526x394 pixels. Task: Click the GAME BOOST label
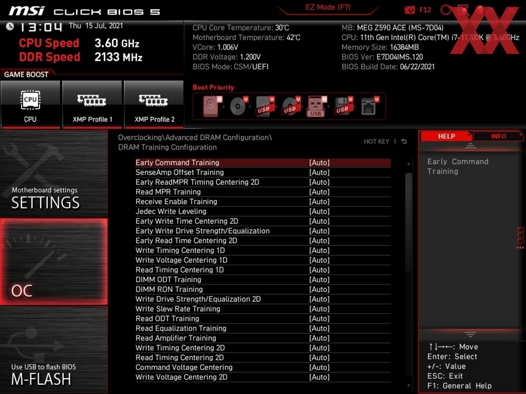(26, 75)
